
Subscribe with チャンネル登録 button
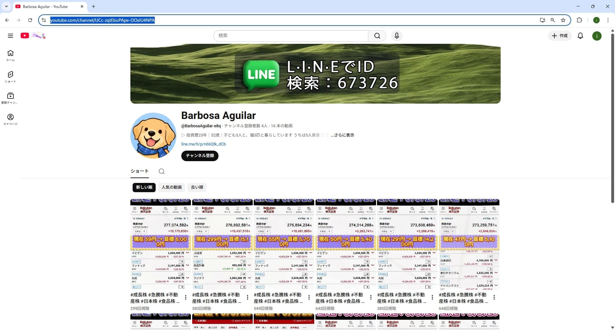(x=200, y=156)
